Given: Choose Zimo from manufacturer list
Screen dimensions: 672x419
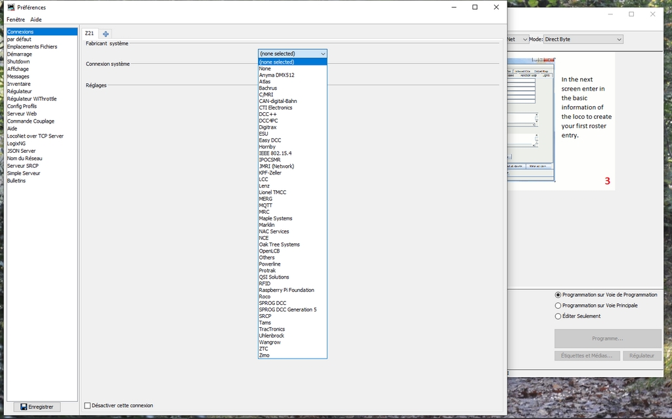Looking at the screenshot, I should pos(292,355).
